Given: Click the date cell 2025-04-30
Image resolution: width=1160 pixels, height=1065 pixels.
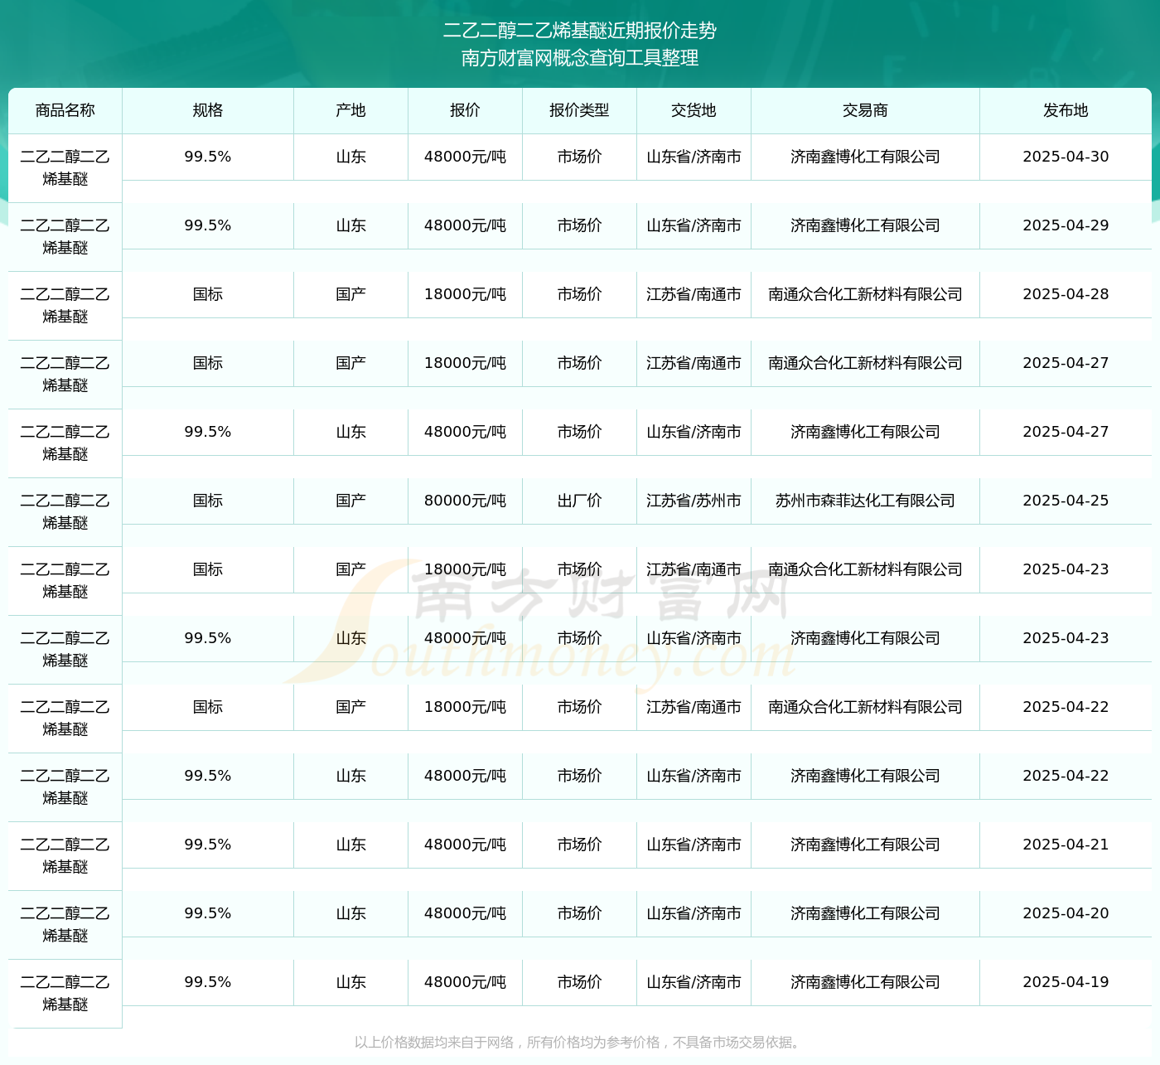Looking at the screenshot, I should [x=1066, y=157].
